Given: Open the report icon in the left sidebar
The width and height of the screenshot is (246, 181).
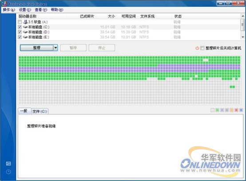Looking at the screenshot, I should pyautogui.click(x=8, y=164).
